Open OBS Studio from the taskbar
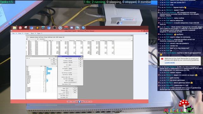Screen dimensions: 203x114 click(55, 28)
